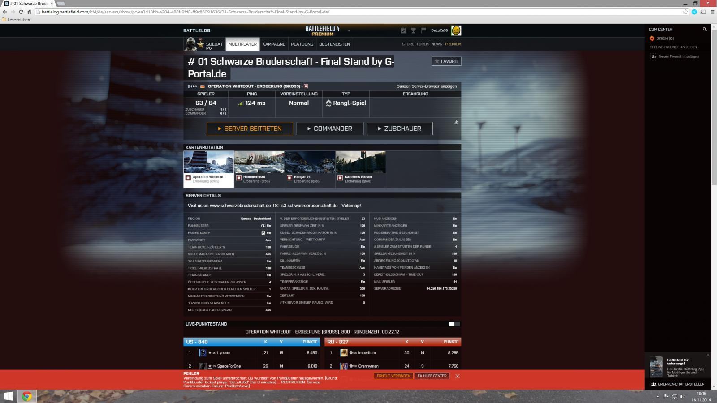Screen dimensions: 717x403
Task: Click the speaker volume icon in the system tray
Action: click(682, 396)
